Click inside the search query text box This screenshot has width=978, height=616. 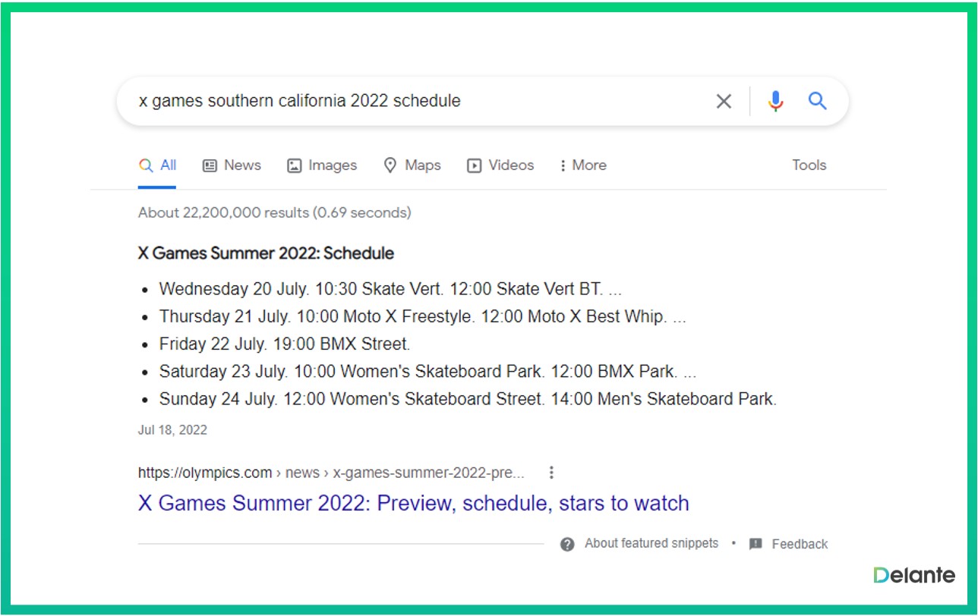click(418, 101)
